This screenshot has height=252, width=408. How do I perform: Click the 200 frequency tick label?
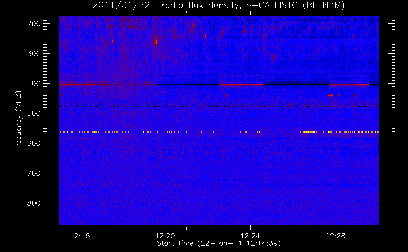[34, 24]
